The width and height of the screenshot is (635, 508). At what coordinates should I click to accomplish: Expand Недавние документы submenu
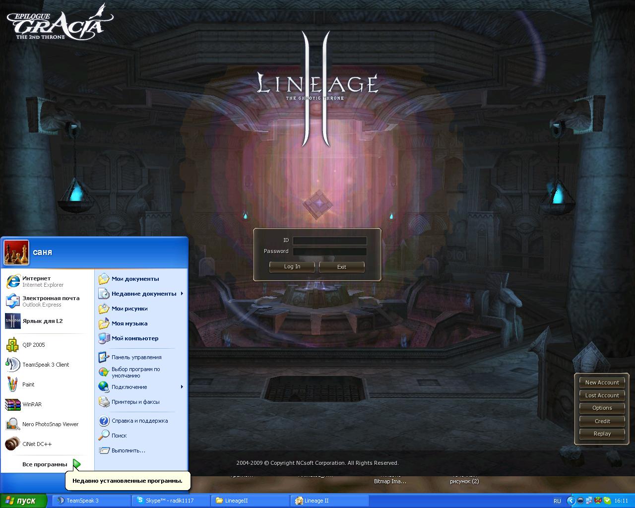141,294
